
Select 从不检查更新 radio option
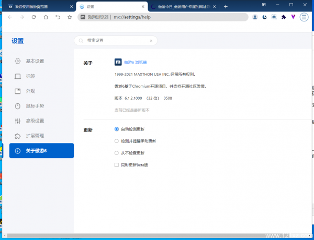point(116,153)
